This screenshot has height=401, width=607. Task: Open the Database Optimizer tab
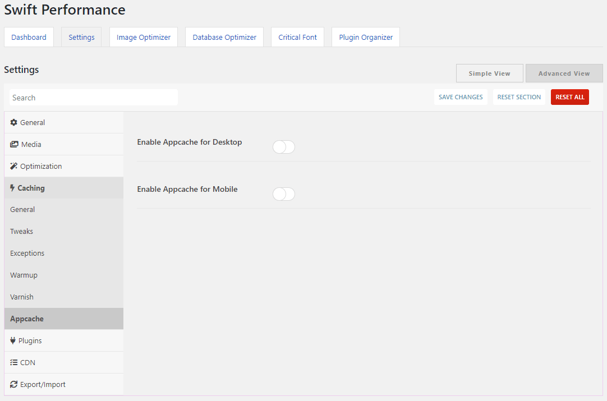(224, 37)
